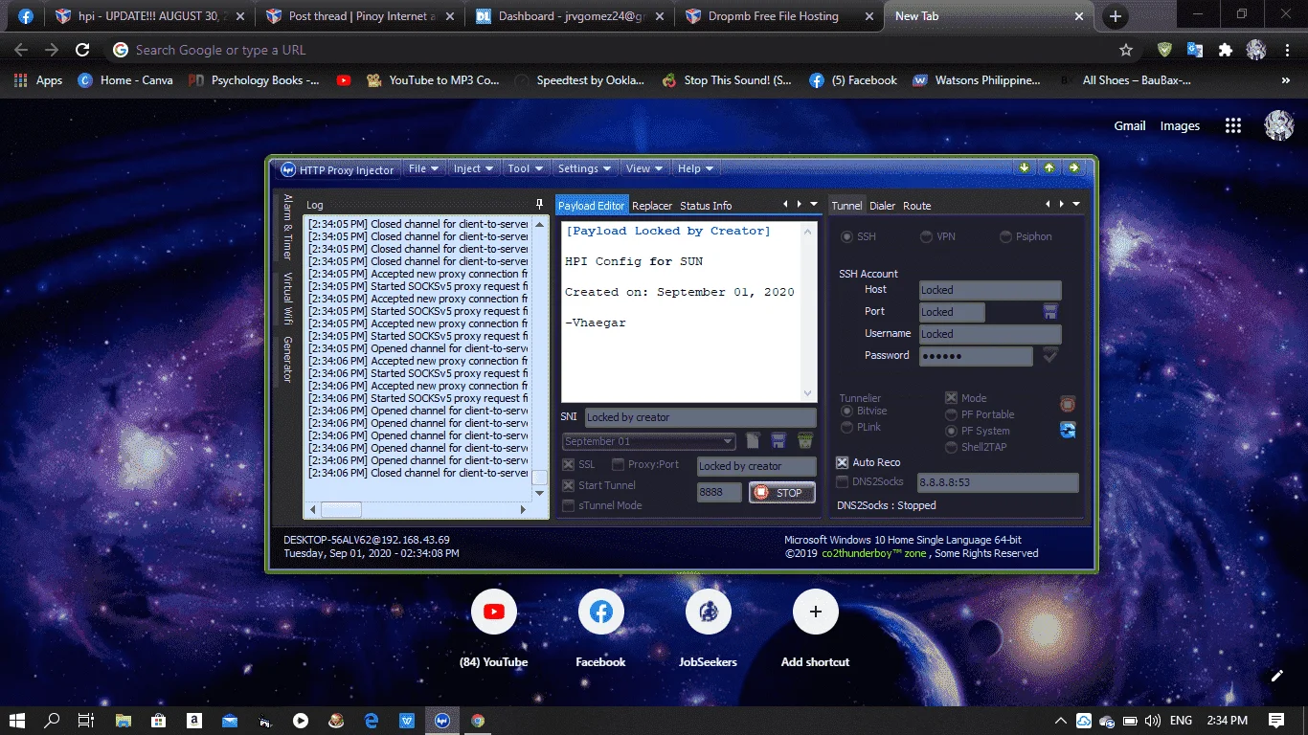Screen dimensions: 1308x735
Task: Click the green right-arrow icon in HPI title bar
Action: pos(1074,168)
